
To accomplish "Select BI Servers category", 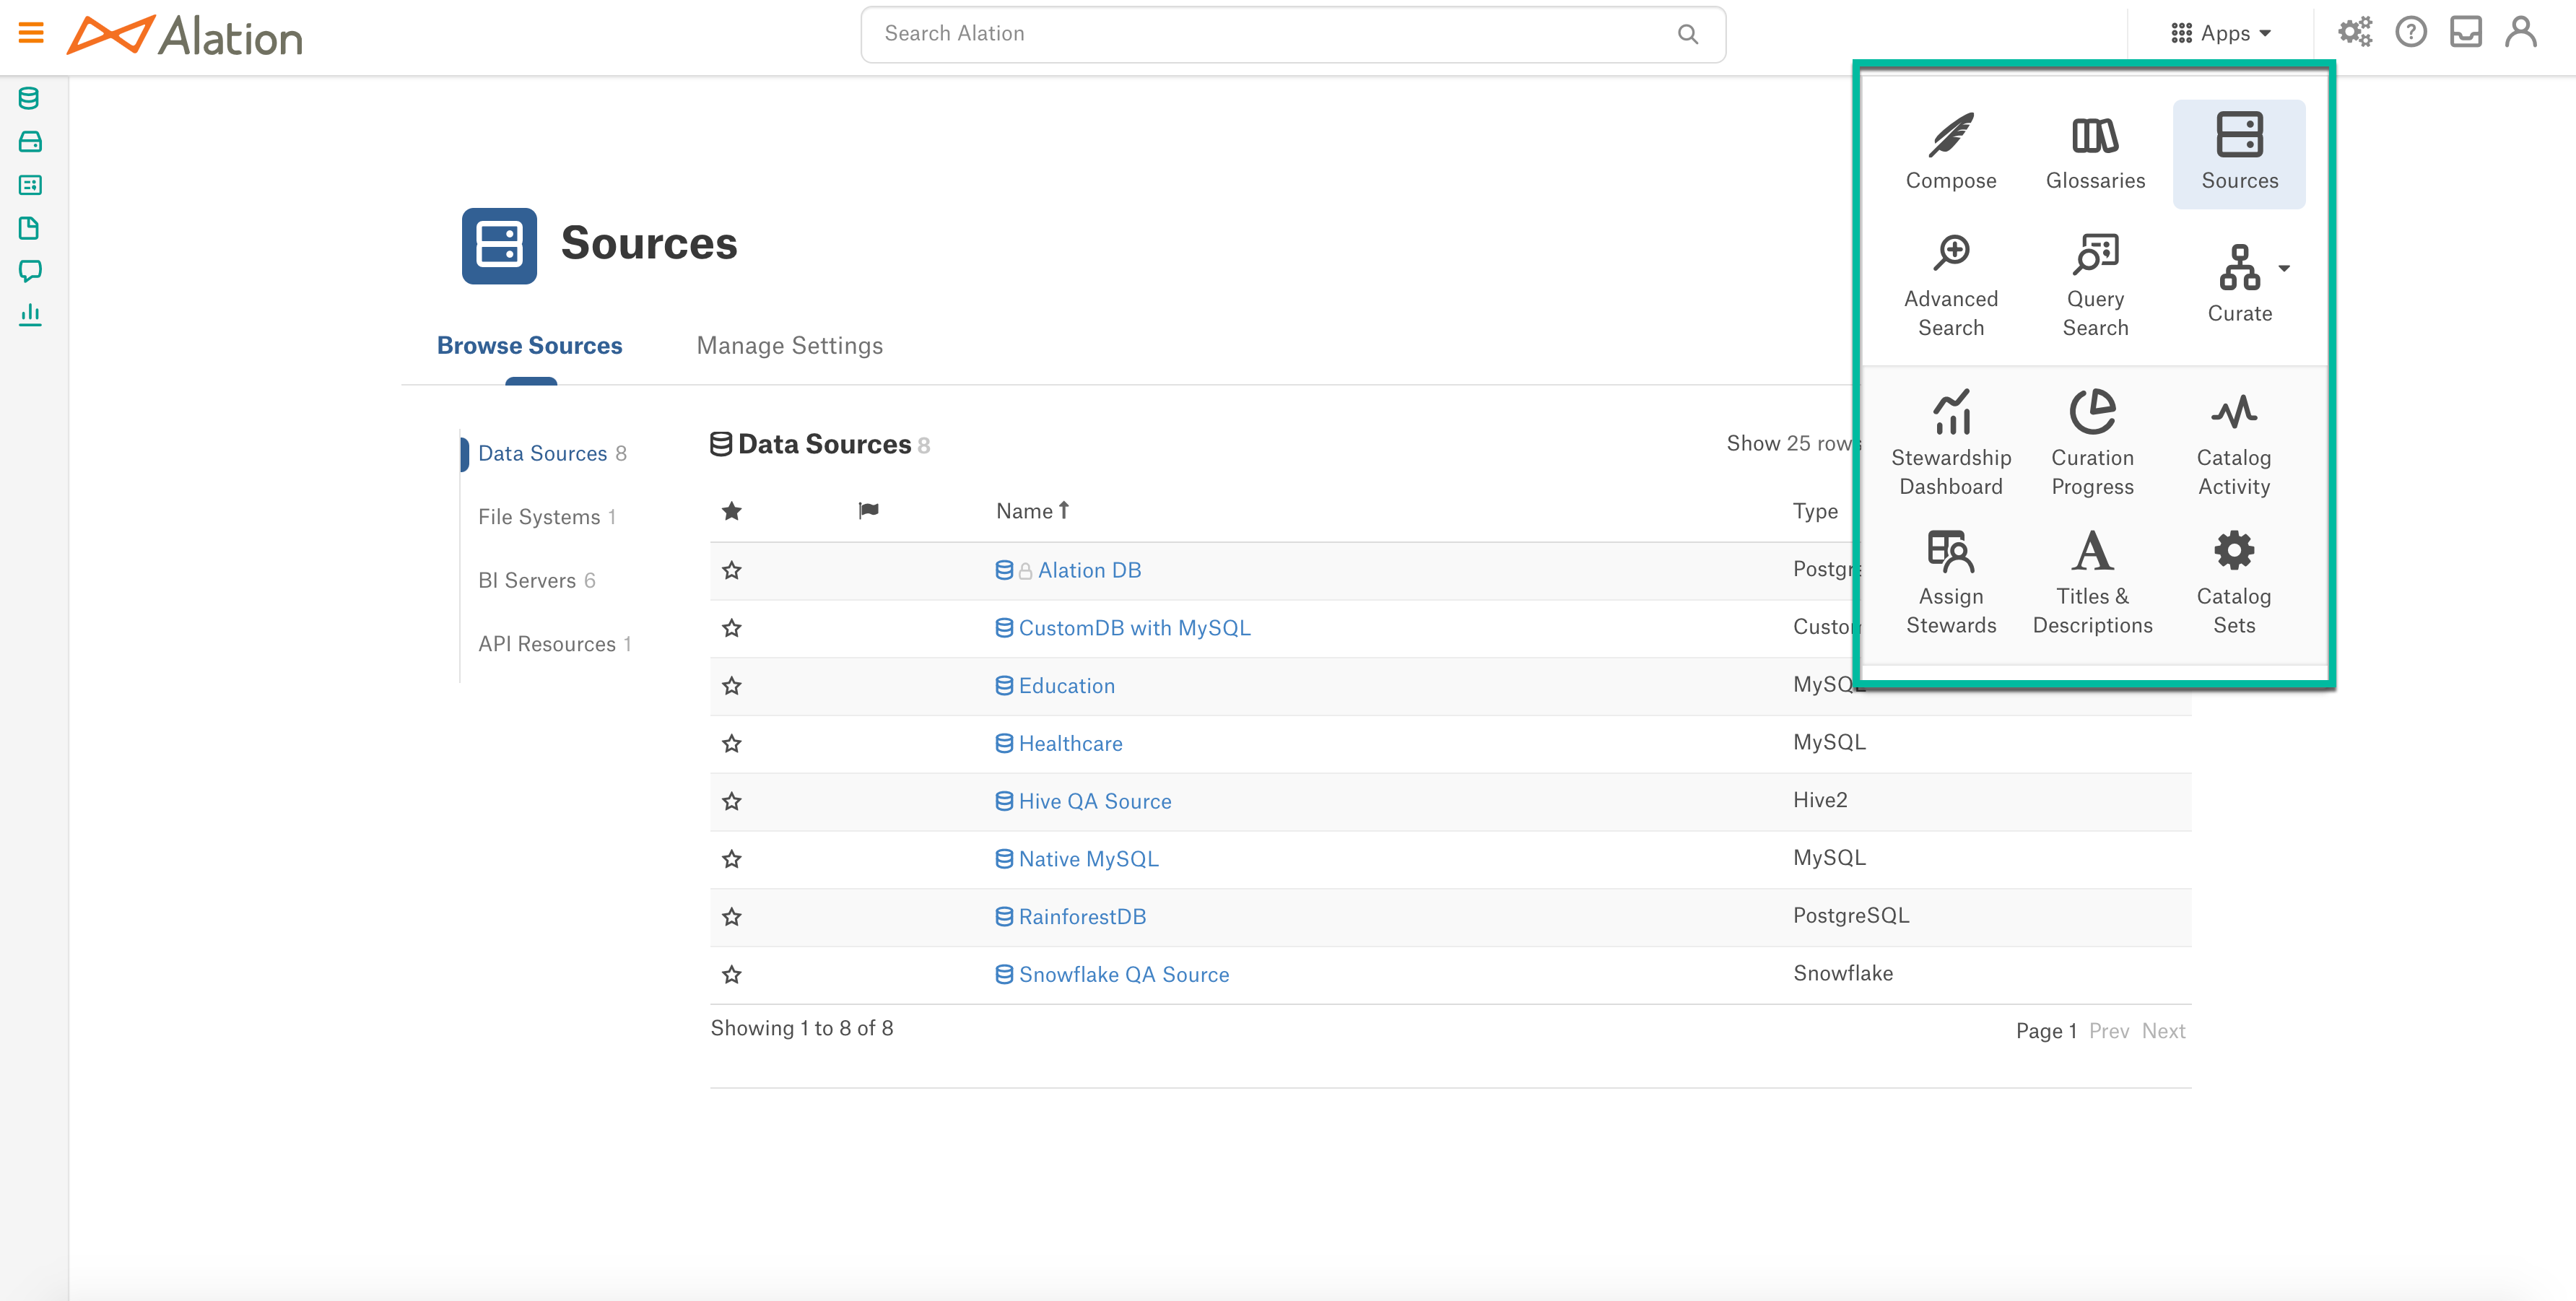I will pos(537,581).
